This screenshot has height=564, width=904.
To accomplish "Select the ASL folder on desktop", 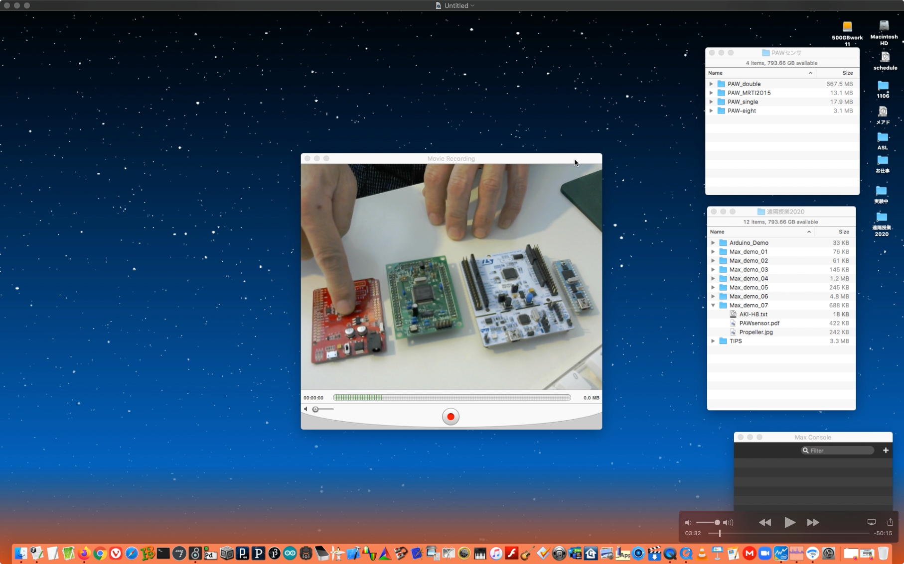I will (883, 141).
